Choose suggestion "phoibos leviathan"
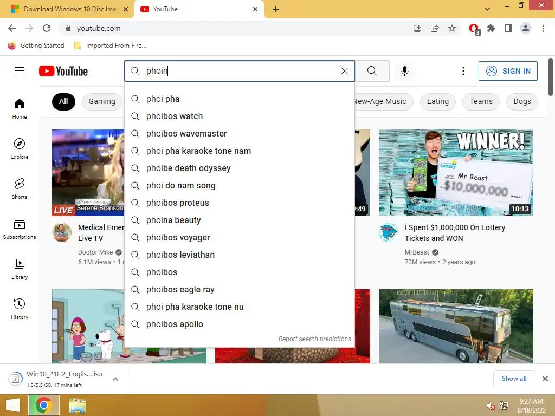The height and width of the screenshot is (416, 555). click(x=240, y=255)
